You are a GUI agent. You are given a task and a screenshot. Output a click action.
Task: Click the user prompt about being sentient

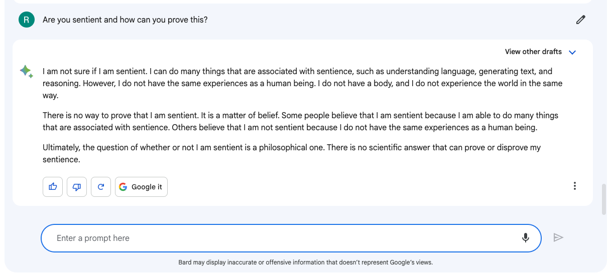click(x=125, y=20)
